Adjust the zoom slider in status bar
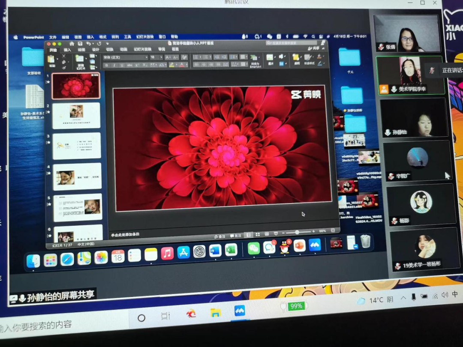 pyautogui.click(x=297, y=232)
